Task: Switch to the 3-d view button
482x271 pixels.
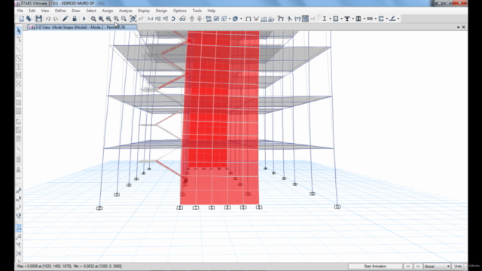Action: pyautogui.click(x=150, y=19)
